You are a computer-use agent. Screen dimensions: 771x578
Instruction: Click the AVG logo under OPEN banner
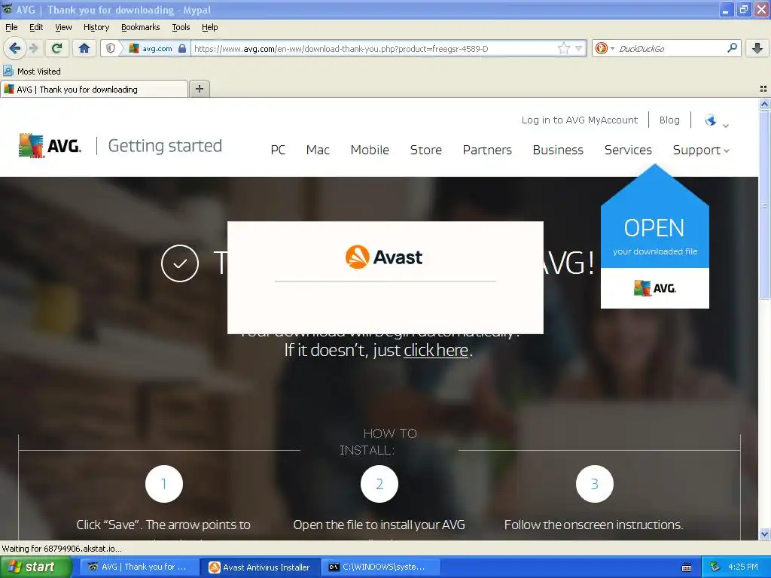pyautogui.click(x=654, y=288)
